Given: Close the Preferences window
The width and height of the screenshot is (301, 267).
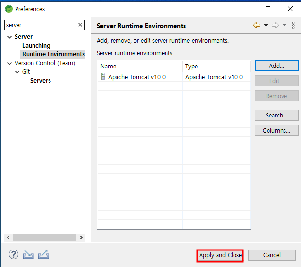Looking at the screenshot, I should 290,9.
